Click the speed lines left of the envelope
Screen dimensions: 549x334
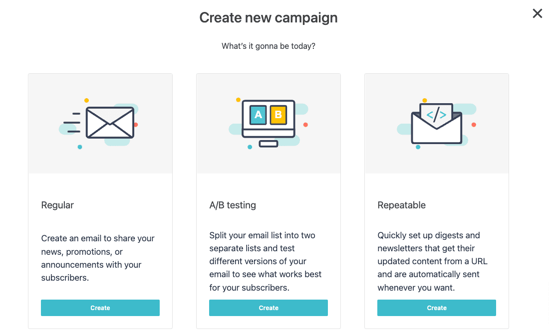tap(72, 123)
